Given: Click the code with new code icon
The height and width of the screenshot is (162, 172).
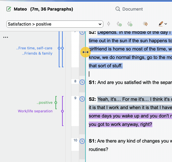Looking at the screenshot, I should click(x=119, y=24).
